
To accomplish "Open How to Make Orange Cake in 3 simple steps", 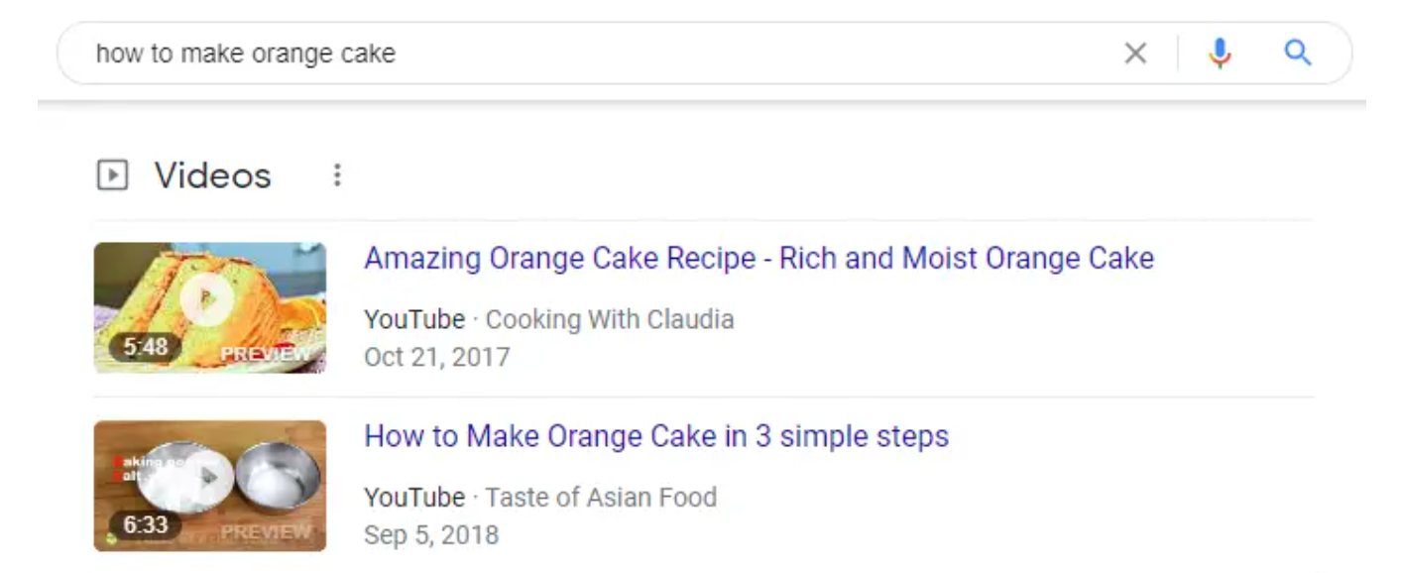I will (x=656, y=436).
